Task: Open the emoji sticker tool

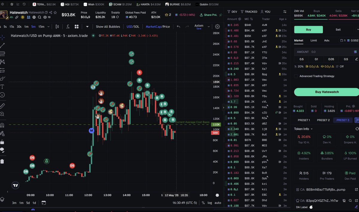Action: [2, 95]
